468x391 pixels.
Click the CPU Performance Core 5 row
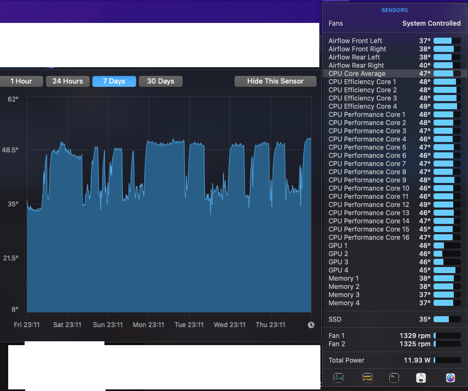pos(395,147)
